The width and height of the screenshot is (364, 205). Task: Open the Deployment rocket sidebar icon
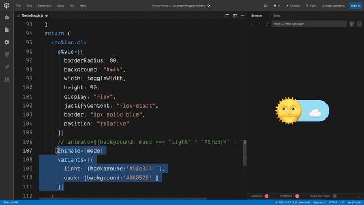click(6, 67)
